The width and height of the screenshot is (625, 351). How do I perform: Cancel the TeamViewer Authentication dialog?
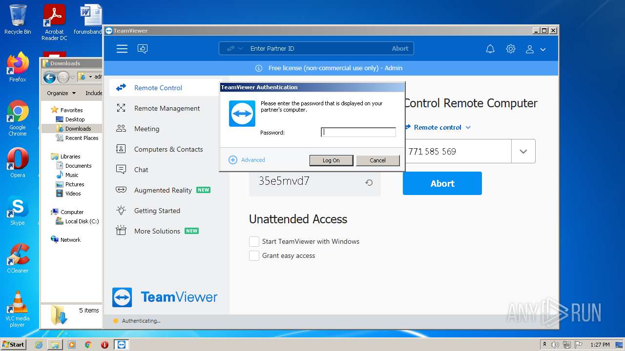[x=377, y=160]
